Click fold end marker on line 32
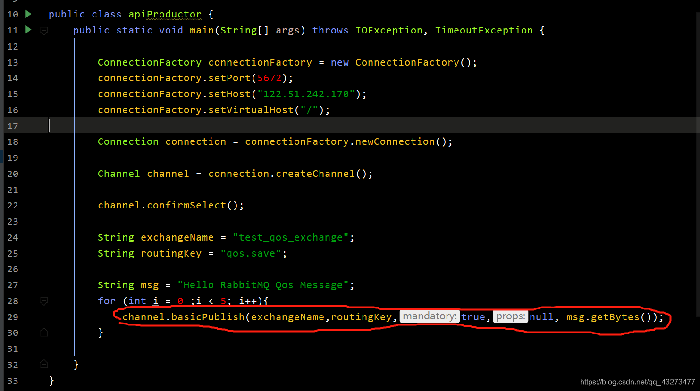 44,364
